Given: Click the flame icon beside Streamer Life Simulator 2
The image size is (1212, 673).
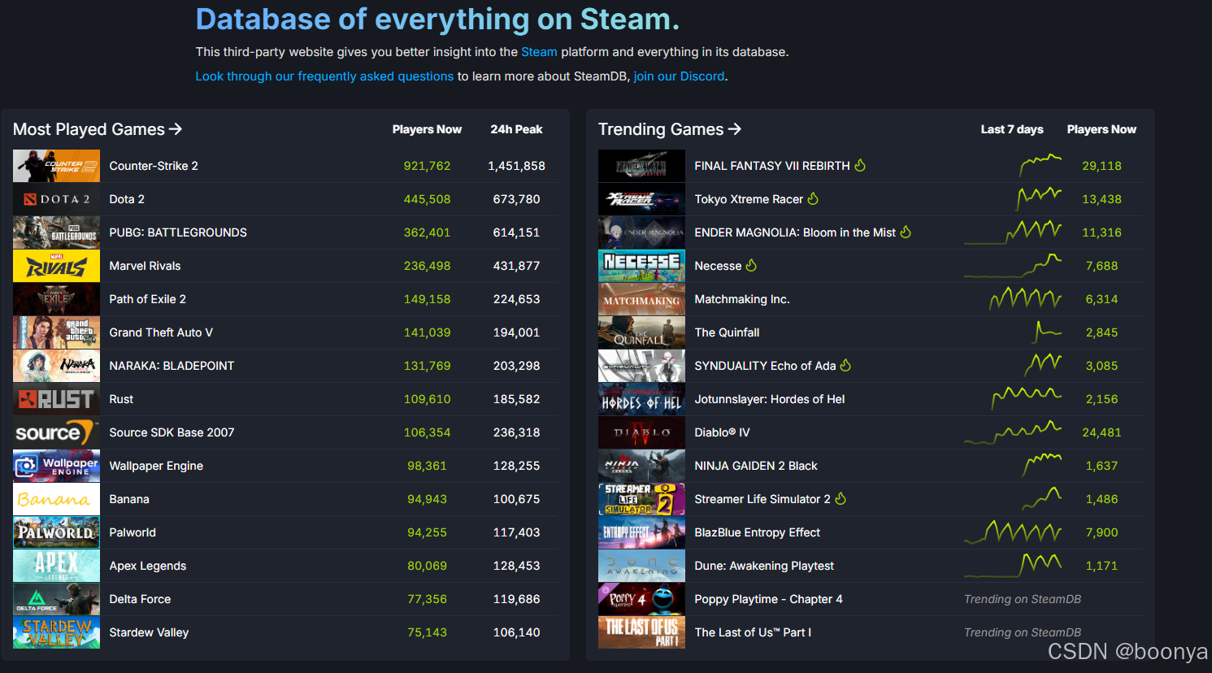Looking at the screenshot, I should click(x=841, y=498).
